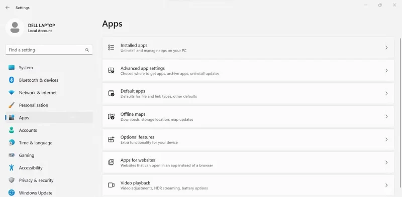The width and height of the screenshot is (402, 197).
Task: Select the Apps sidebar label
Action: click(x=24, y=118)
